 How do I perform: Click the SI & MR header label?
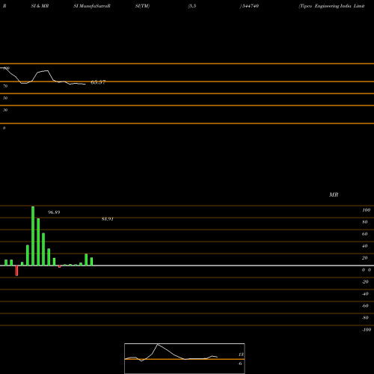pyautogui.click(x=40, y=6)
